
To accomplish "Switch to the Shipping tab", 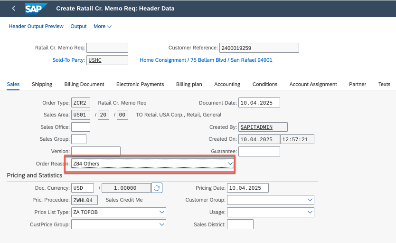I will pos(42,84).
